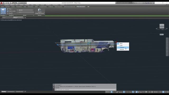Select the Plano de sección ribbon tab

tap(81, 7)
